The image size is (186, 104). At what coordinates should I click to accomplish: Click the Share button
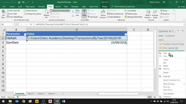click(x=181, y=7)
